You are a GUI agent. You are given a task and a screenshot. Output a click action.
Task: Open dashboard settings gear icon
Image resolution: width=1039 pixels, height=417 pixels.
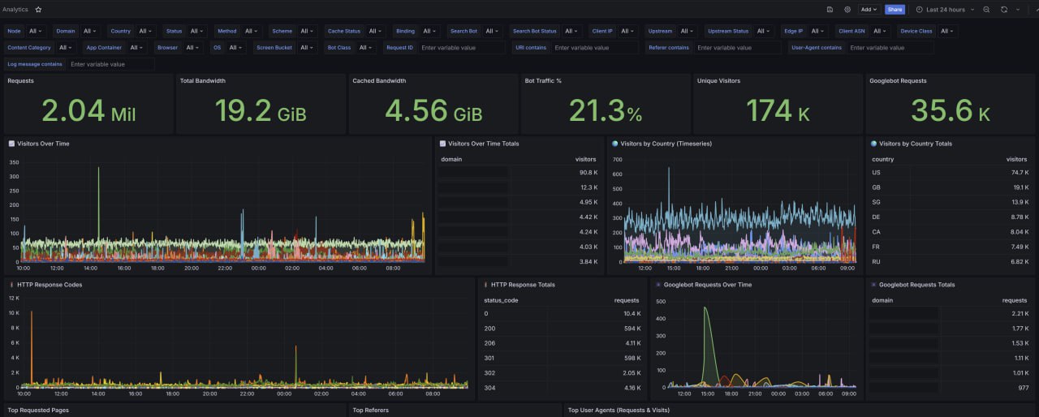[847, 10]
